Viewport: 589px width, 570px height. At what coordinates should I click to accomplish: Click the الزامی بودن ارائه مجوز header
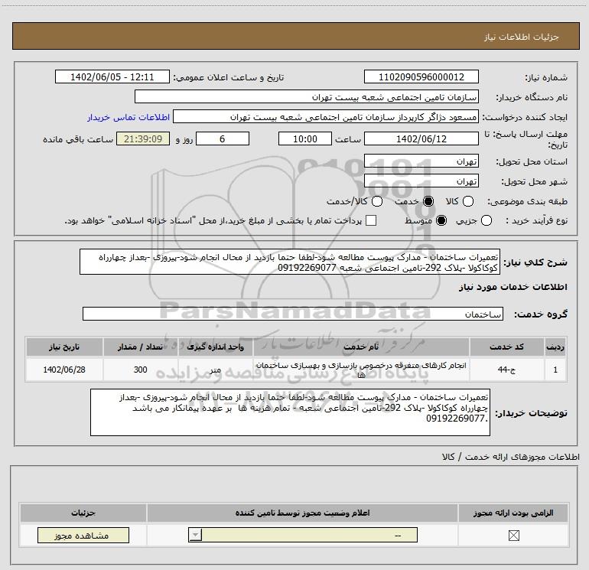click(x=513, y=513)
